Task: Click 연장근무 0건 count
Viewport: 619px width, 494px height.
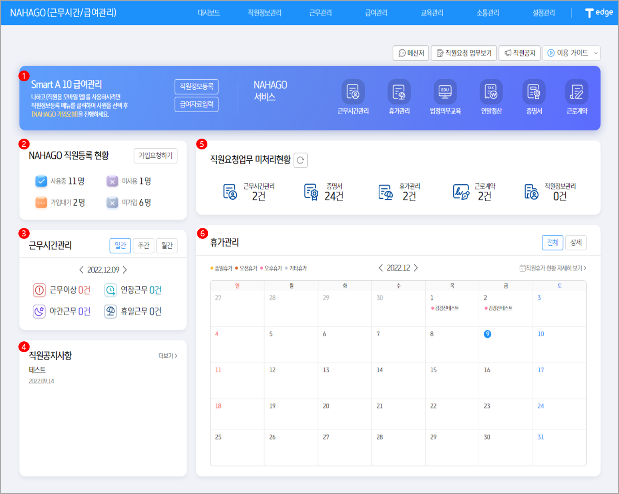Action: pos(155,290)
